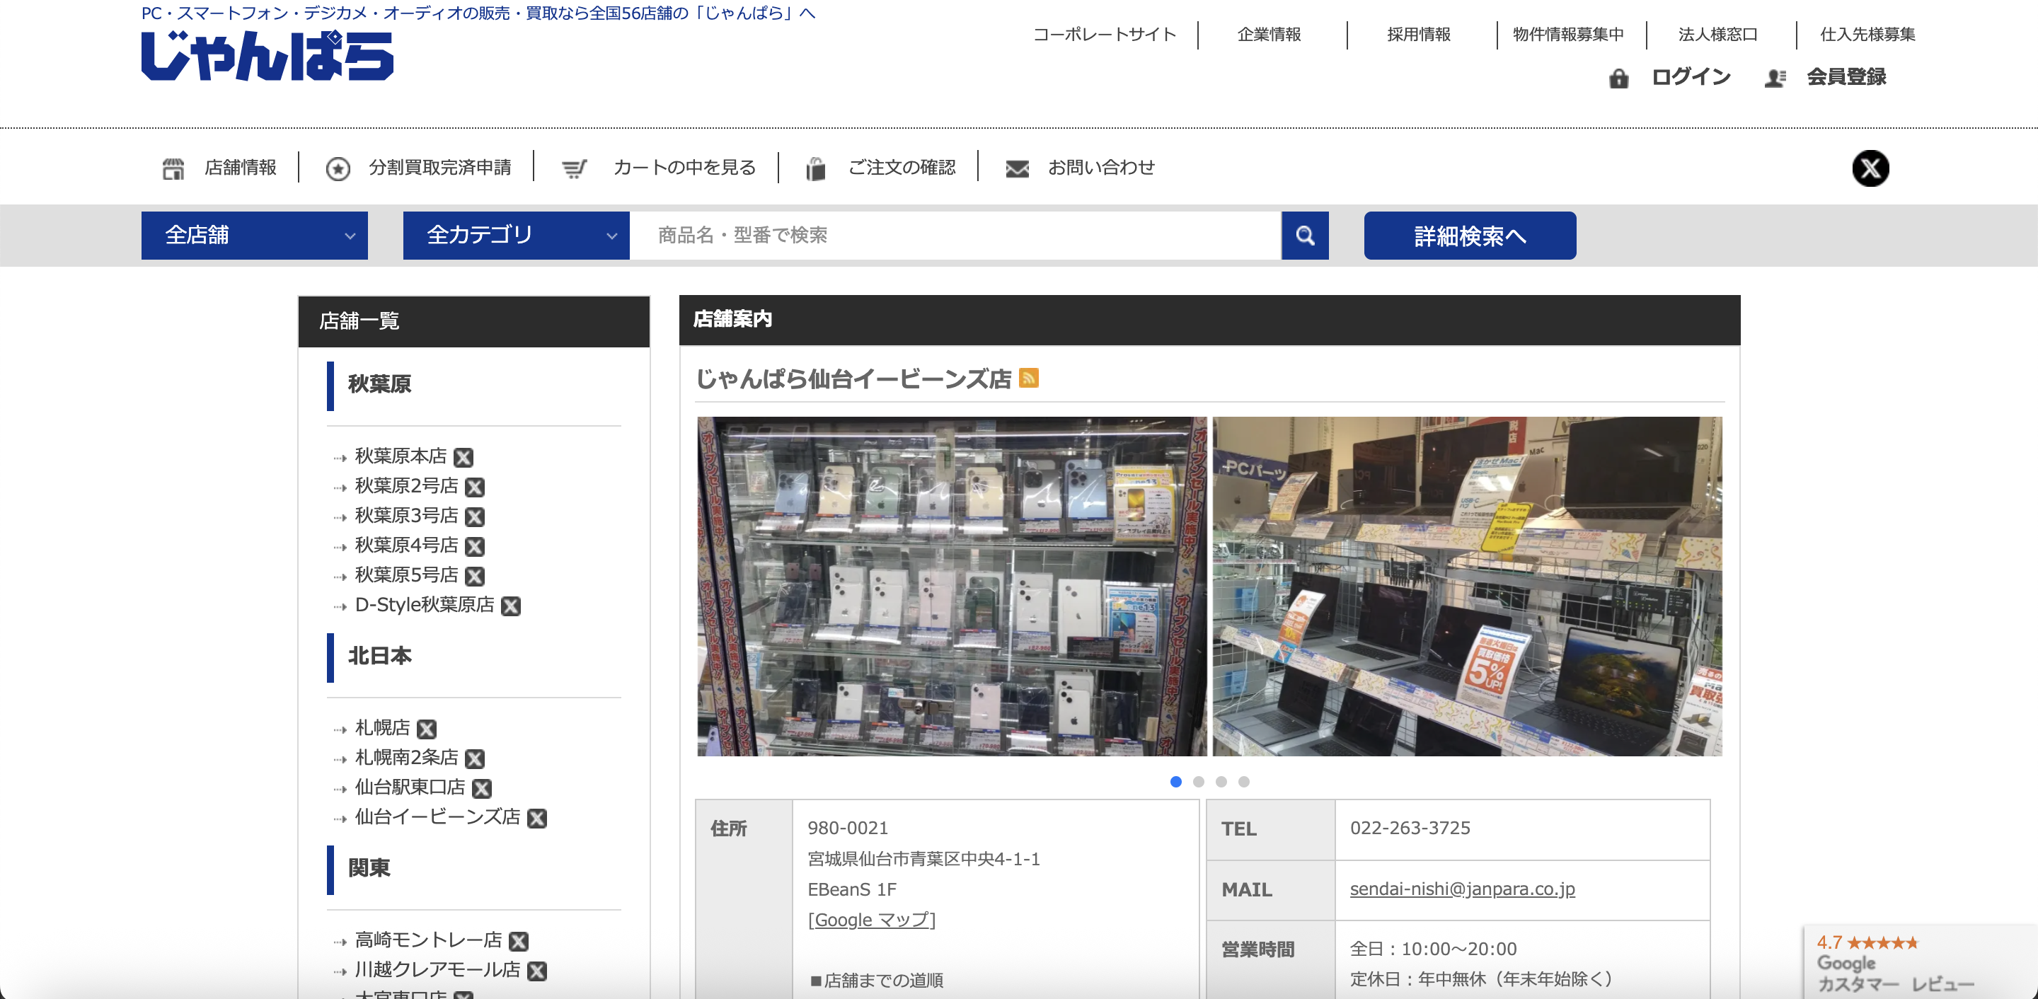Open the 全店舗 store dropdown
The image size is (2038, 999).
tap(254, 235)
